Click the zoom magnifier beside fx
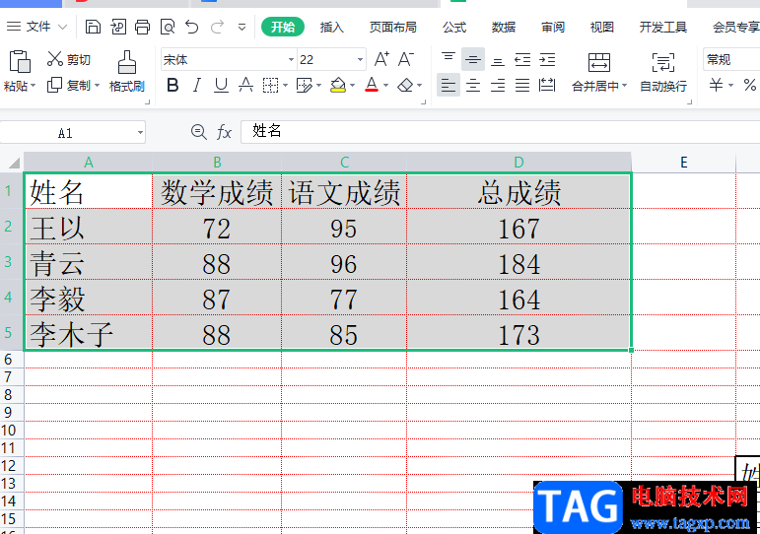760x534 pixels. 199,131
